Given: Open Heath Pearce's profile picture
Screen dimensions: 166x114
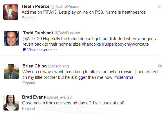Looking at the screenshot, I should 11,12.
